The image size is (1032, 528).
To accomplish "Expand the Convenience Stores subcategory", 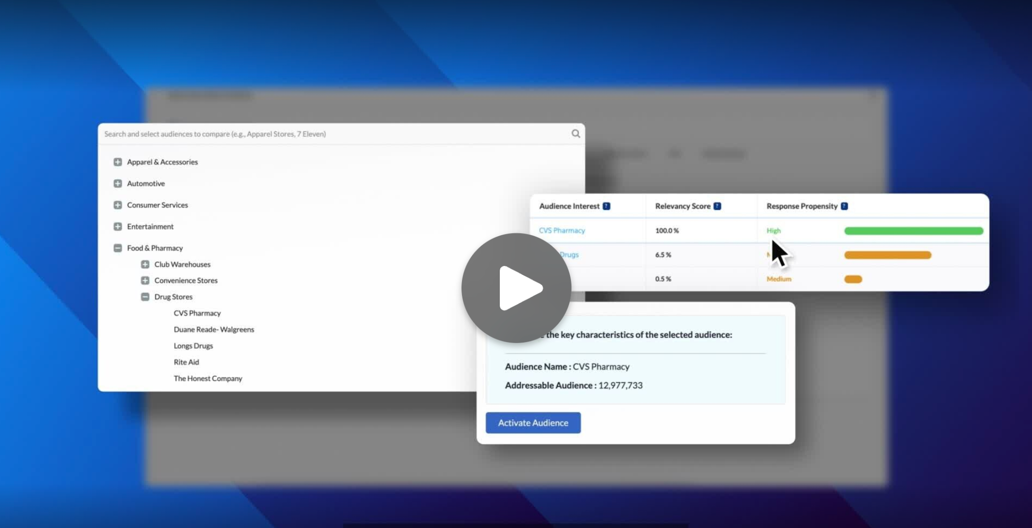I will 145,281.
